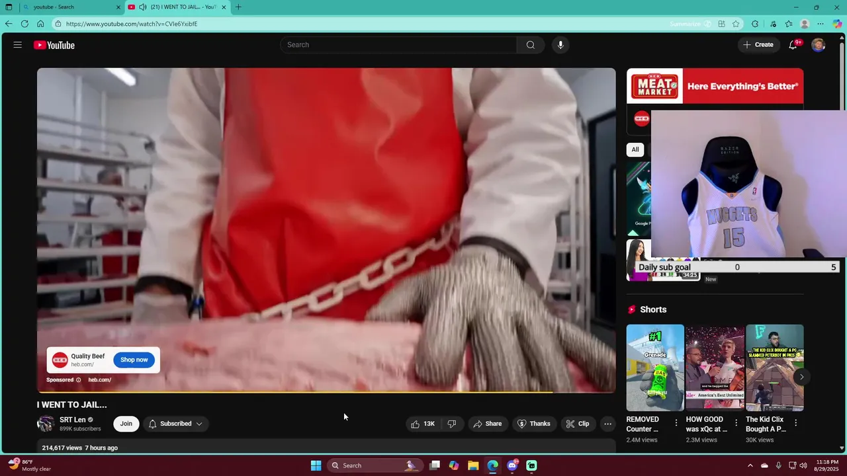This screenshot has height=476, width=847.
Task: Open Edge tab actions menu icon
Action: coord(9,7)
